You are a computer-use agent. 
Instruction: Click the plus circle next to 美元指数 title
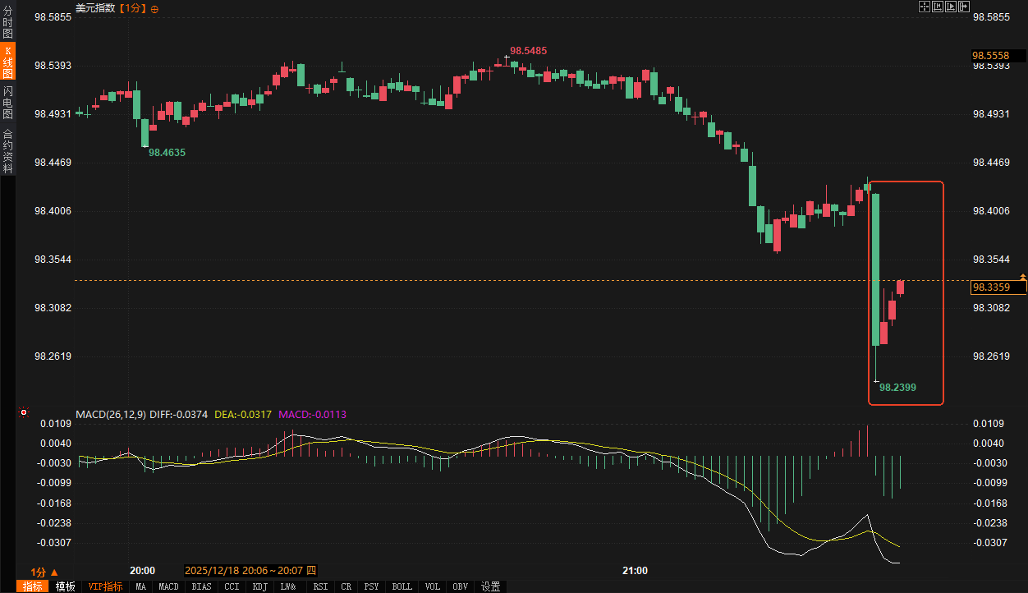click(x=155, y=8)
